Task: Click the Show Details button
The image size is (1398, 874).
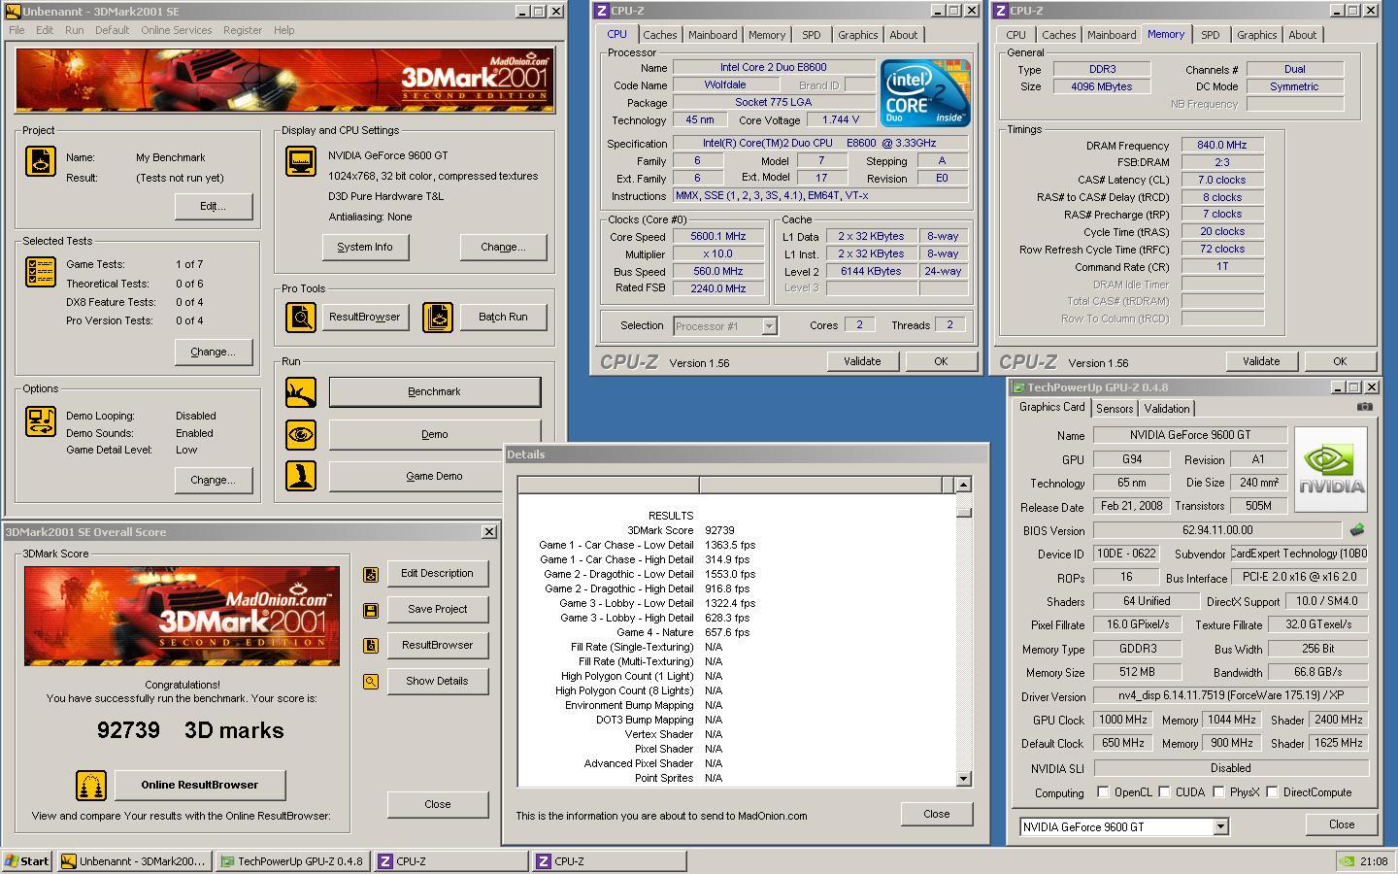Action: coord(437,682)
